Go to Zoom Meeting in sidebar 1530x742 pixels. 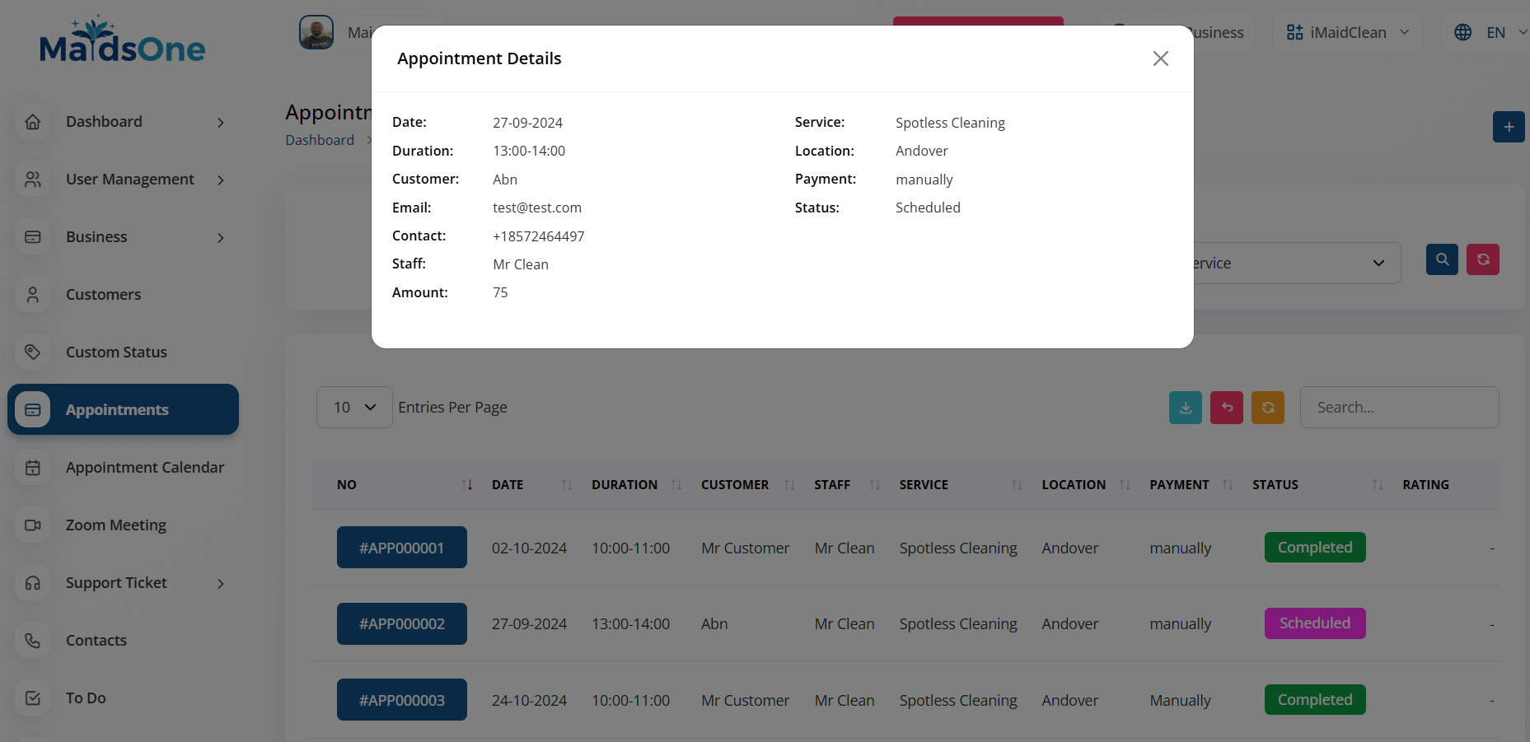coord(115,525)
